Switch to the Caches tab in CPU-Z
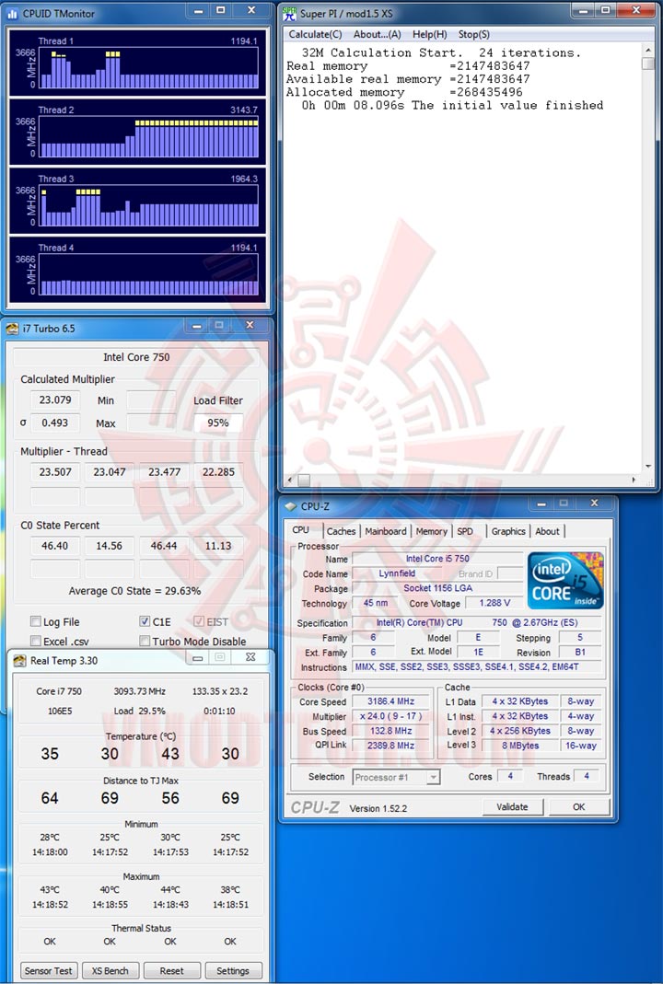Viewport: 663px width, 984px height. coord(341,531)
